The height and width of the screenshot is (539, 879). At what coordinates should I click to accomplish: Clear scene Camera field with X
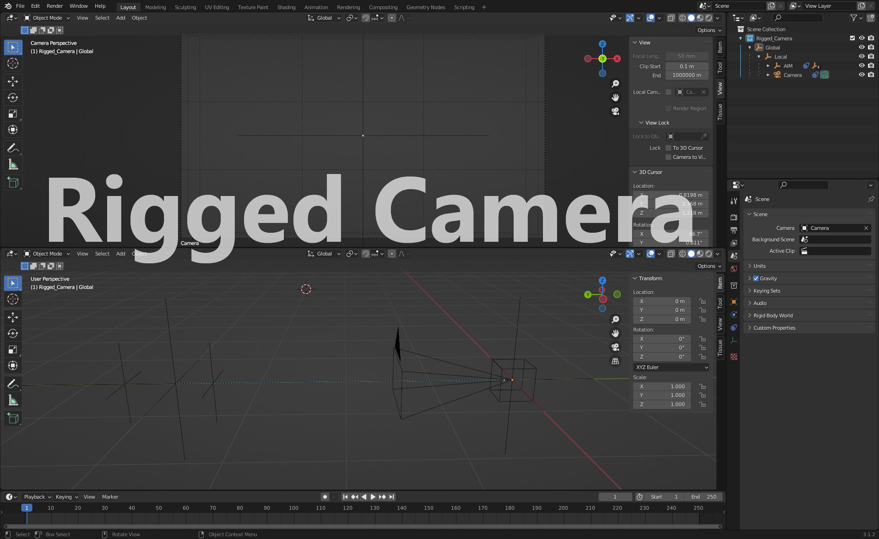click(x=866, y=228)
